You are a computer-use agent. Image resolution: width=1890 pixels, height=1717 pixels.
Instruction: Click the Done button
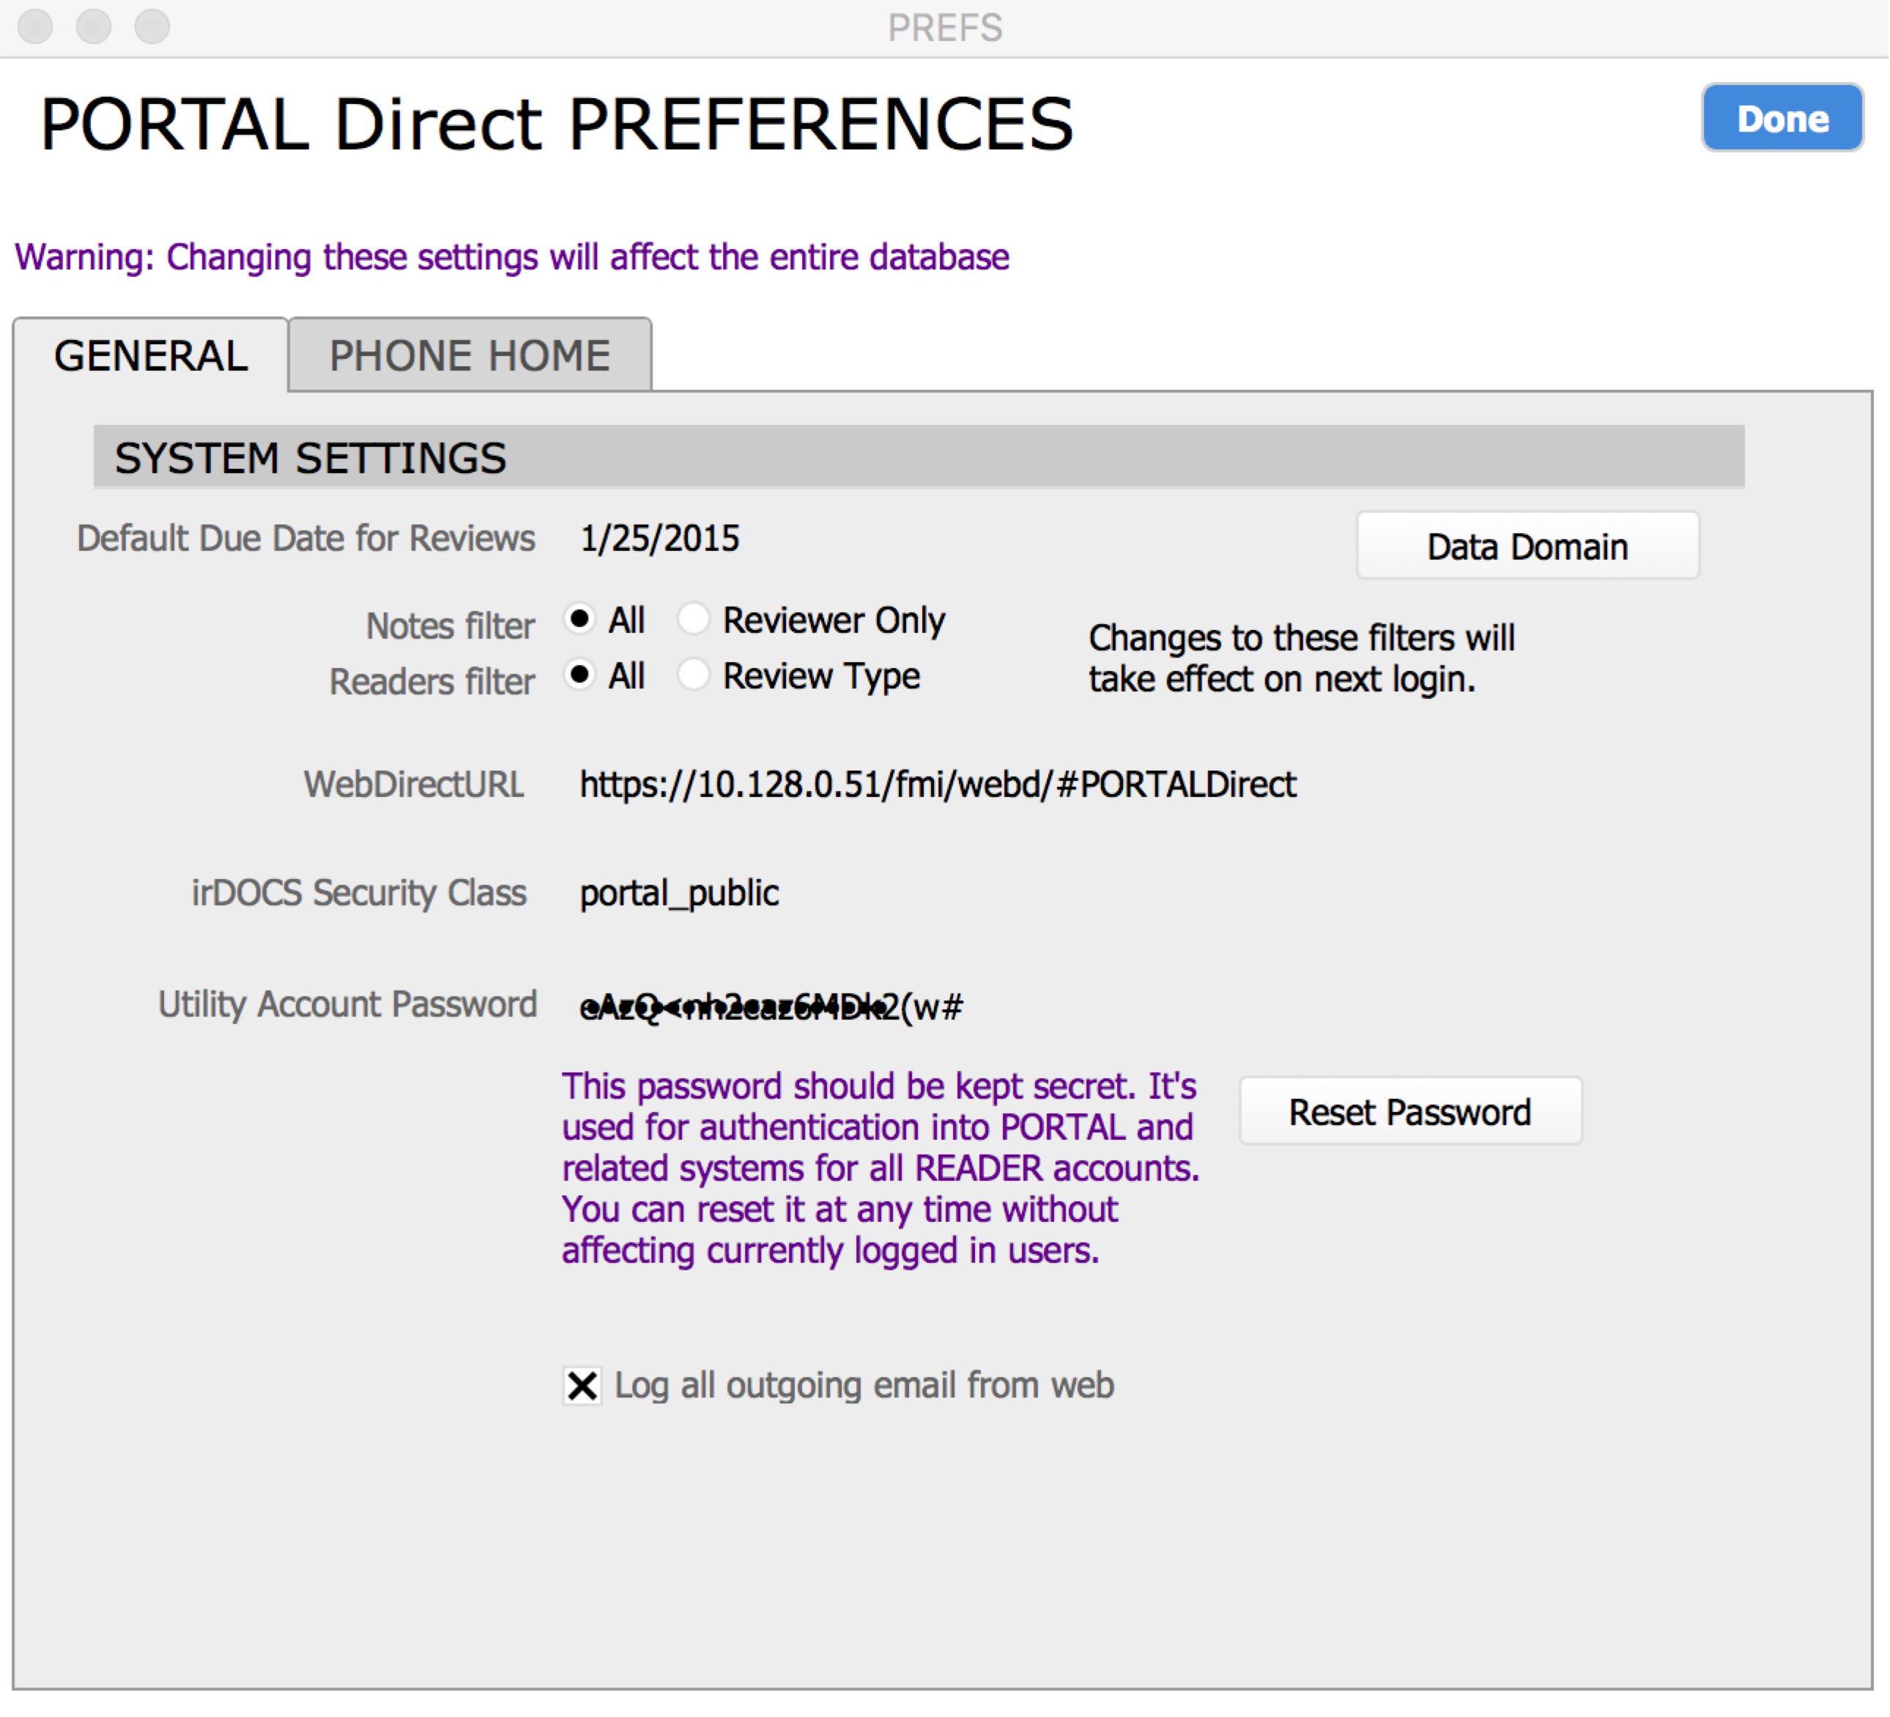1782,118
